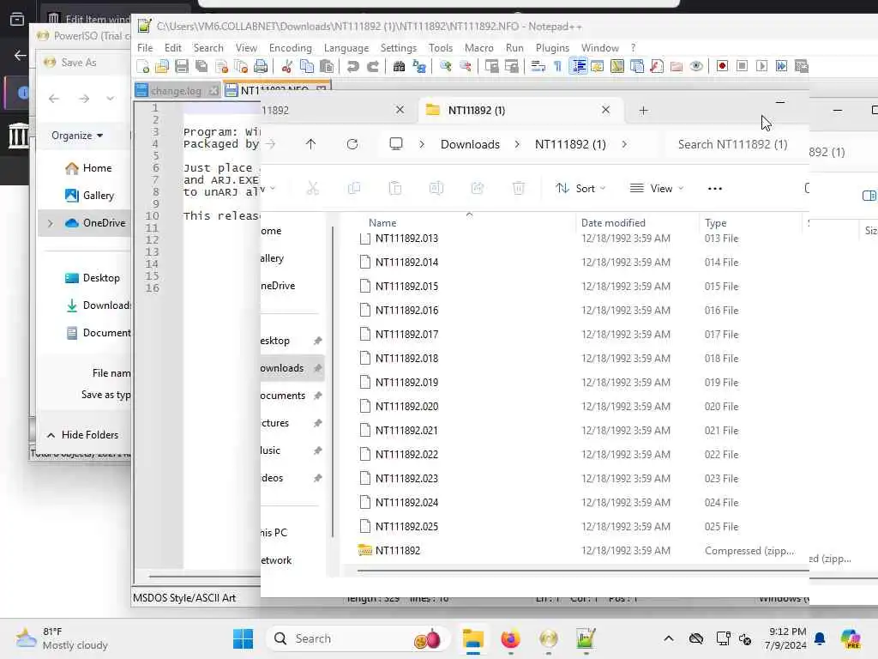The image size is (878, 659).
Task: Toggle Word Wrap in Notepad++ toolbar
Action: tap(538, 67)
